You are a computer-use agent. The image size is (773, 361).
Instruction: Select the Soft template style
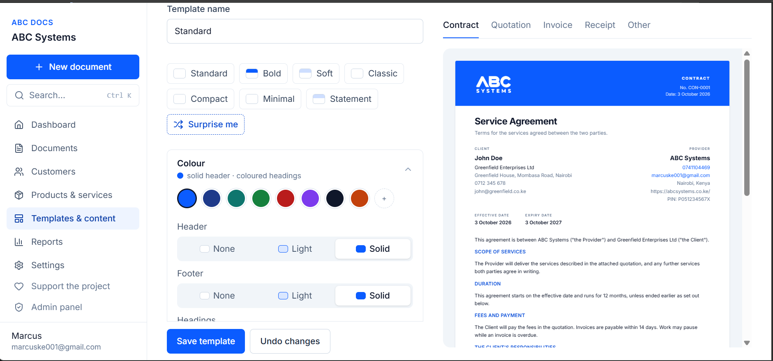point(316,74)
